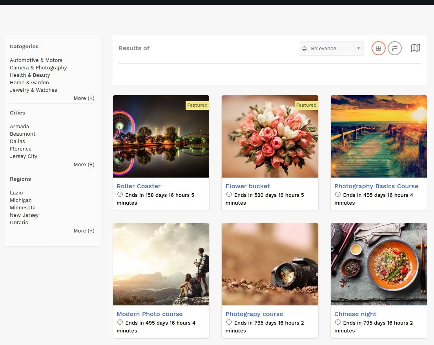Select New Jersey region

click(24, 215)
